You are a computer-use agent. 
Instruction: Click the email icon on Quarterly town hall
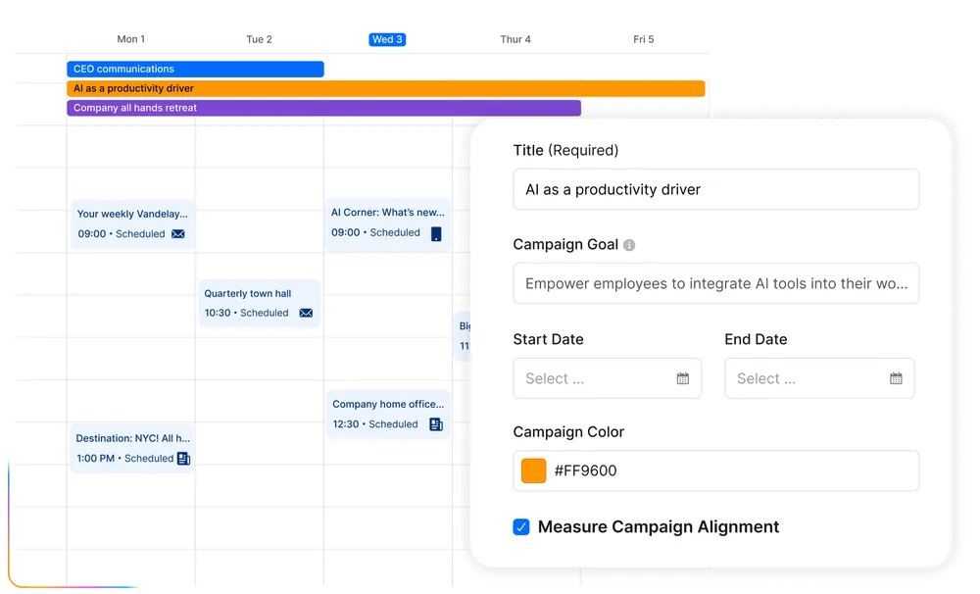click(x=306, y=313)
